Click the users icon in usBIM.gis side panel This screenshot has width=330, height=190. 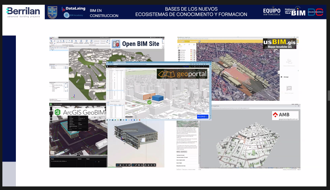289,62
